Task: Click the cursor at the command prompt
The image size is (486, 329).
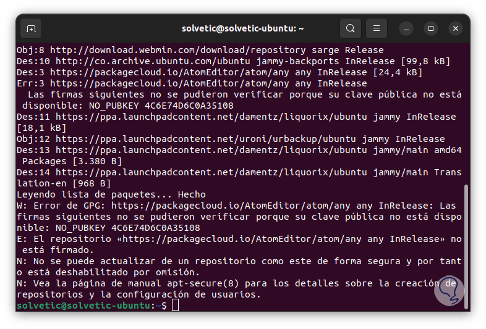Action: pos(175,305)
